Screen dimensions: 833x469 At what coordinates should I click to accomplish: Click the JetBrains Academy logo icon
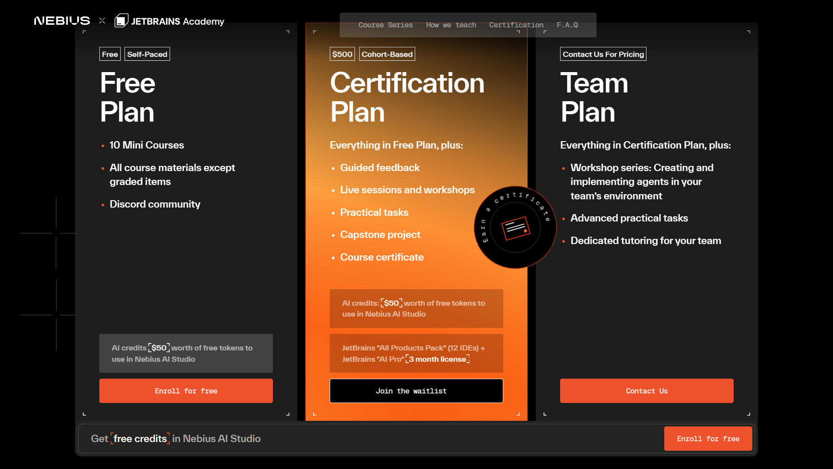[x=121, y=20]
